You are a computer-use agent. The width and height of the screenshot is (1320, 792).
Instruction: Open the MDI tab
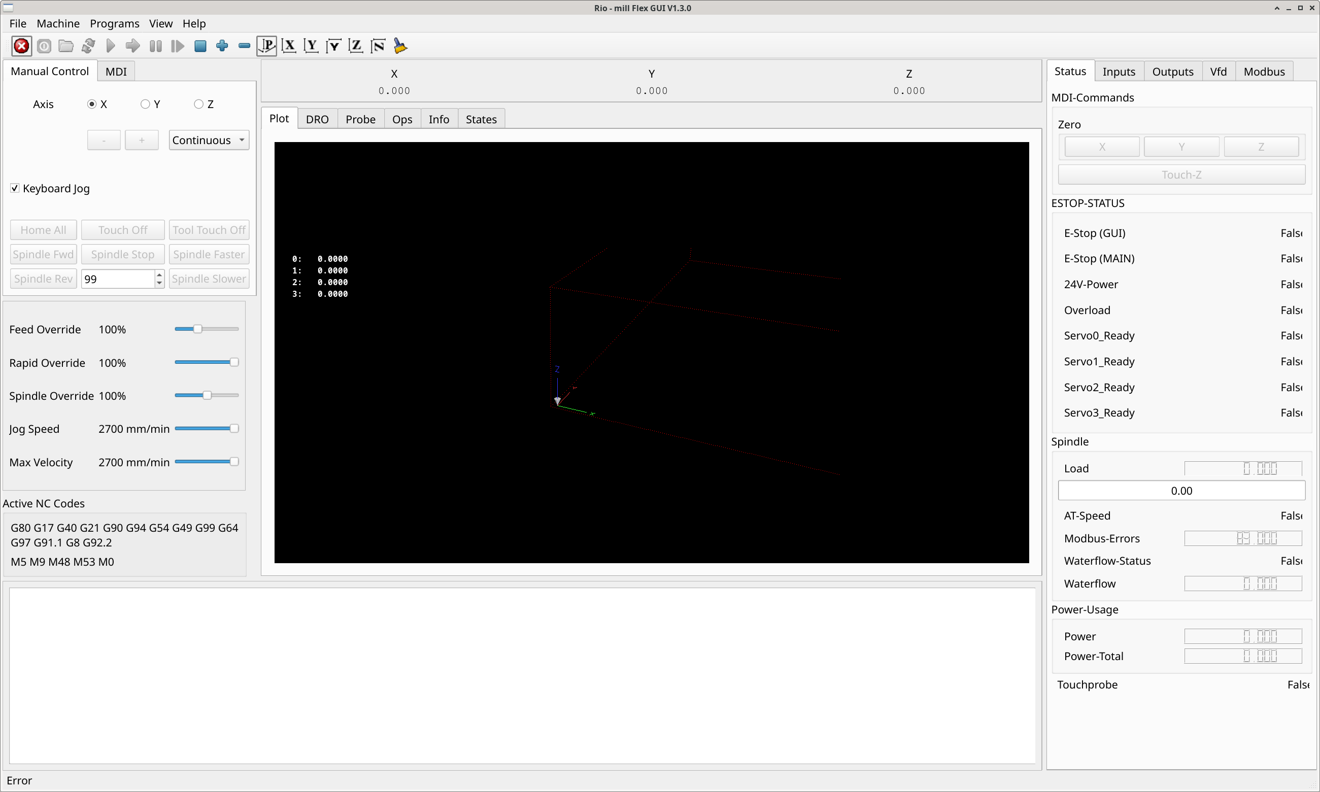click(116, 72)
